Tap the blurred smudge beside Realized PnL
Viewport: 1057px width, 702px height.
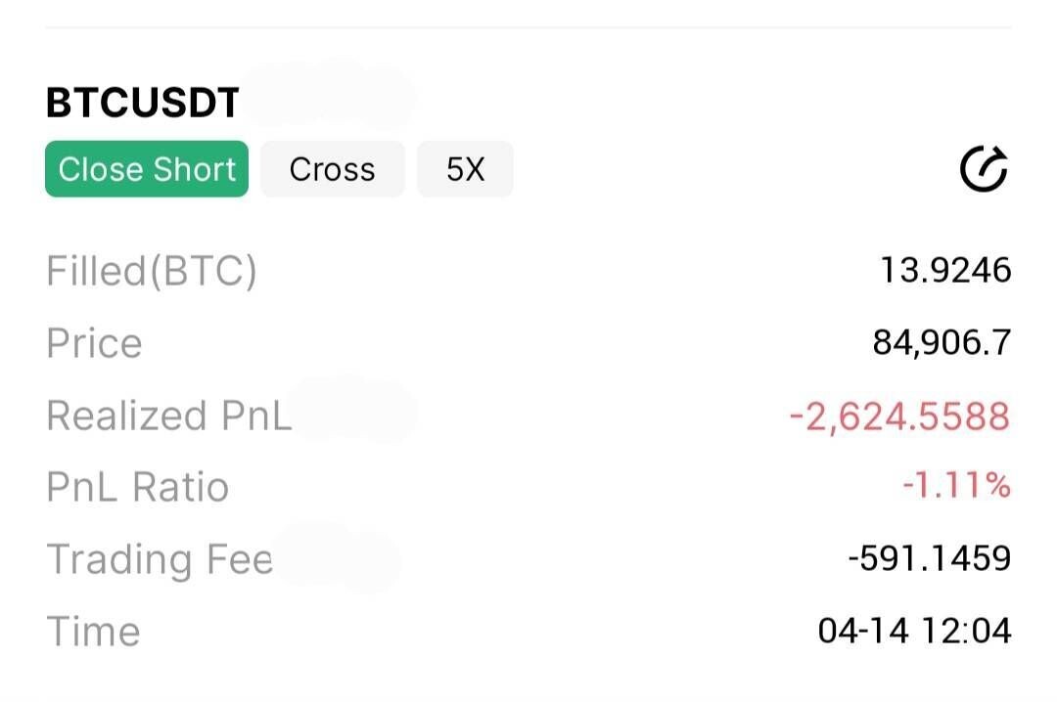(354, 413)
